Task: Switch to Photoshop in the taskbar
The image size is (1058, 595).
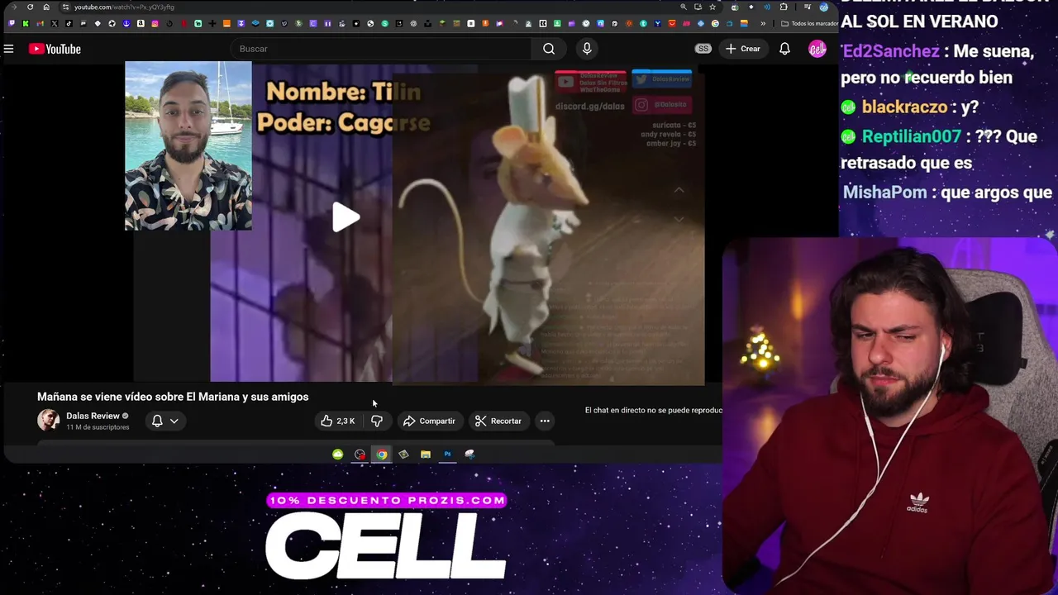Action: [447, 454]
